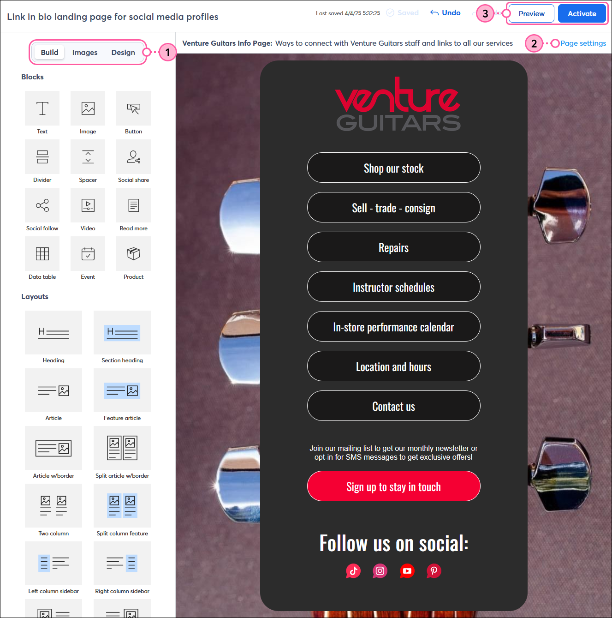The height and width of the screenshot is (618, 612).
Task: Select the Text block icon
Action: point(42,108)
